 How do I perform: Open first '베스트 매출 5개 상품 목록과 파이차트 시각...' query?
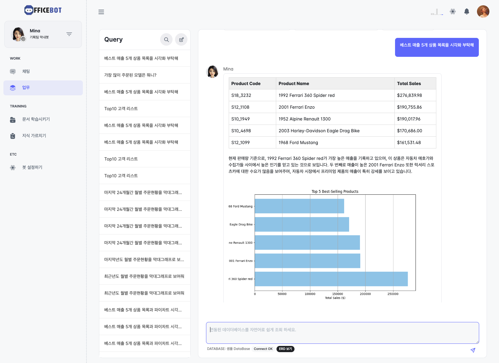[x=145, y=310]
